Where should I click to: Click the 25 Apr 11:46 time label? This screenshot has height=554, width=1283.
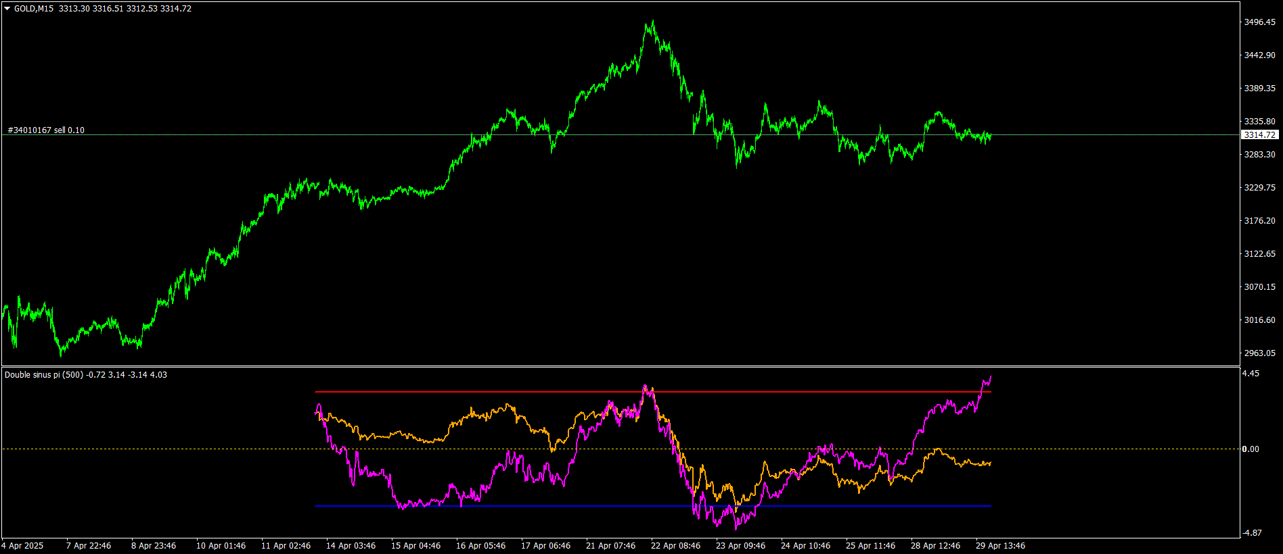click(870, 546)
